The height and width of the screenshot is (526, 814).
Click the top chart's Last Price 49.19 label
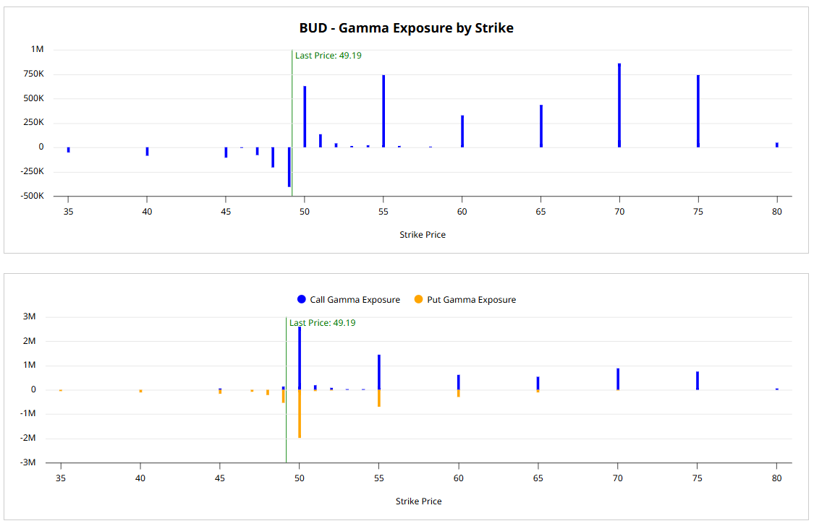[328, 56]
